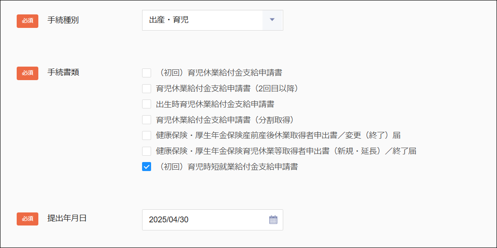Tick 出生時育児休業給付金支給申請書 checkbox
The height and width of the screenshot is (248, 497).
point(147,104)
